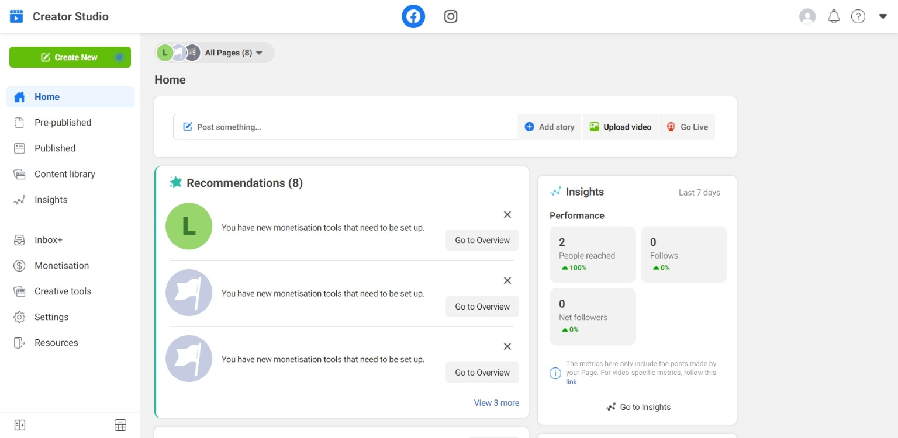The image size is (898, 438).
Task: Click the Published sidebar icon
Action: click(19, 148)
